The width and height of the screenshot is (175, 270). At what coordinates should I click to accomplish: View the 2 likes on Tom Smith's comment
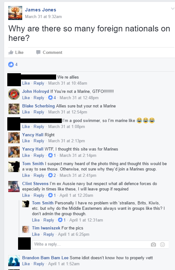click(52, 175)
